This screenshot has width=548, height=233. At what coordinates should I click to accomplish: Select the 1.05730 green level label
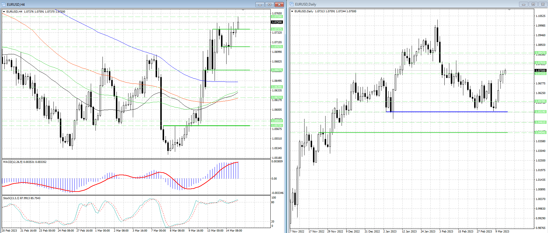pyautogui.click(x=277, y=126)
